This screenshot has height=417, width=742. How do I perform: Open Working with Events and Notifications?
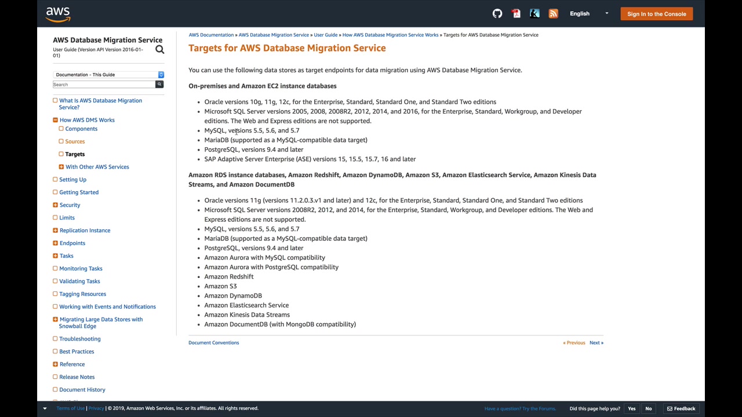(x=107, y=307)
